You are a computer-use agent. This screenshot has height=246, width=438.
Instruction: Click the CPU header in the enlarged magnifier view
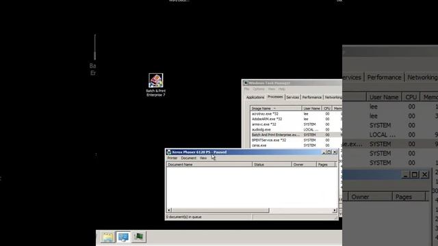coord(411,97)
